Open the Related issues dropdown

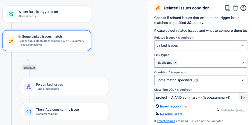click(201, 46)
